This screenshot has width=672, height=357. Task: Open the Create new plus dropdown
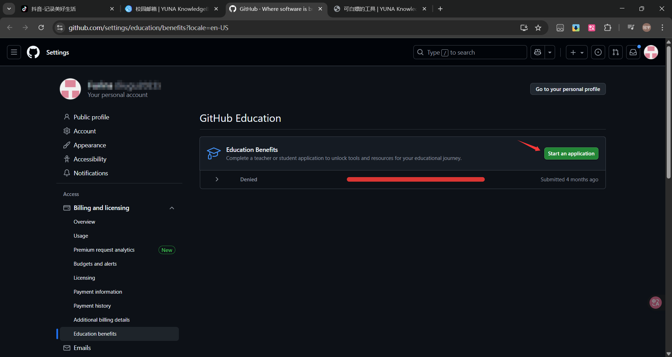click(576, 52)
